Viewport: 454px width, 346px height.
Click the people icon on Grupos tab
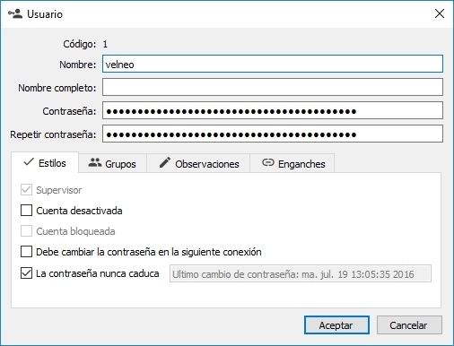coord(95,162)
